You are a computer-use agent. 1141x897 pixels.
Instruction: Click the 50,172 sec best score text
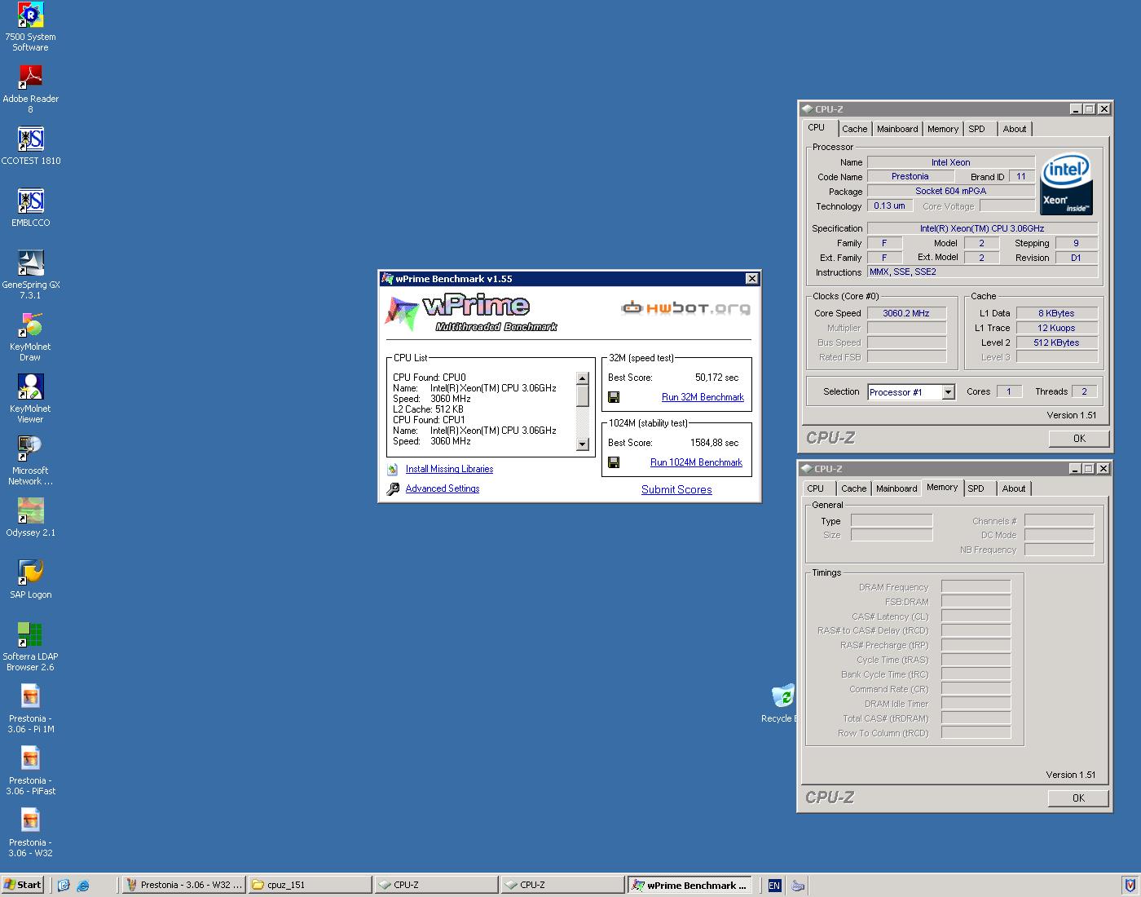pyautogui.click(x=716, y=378)
